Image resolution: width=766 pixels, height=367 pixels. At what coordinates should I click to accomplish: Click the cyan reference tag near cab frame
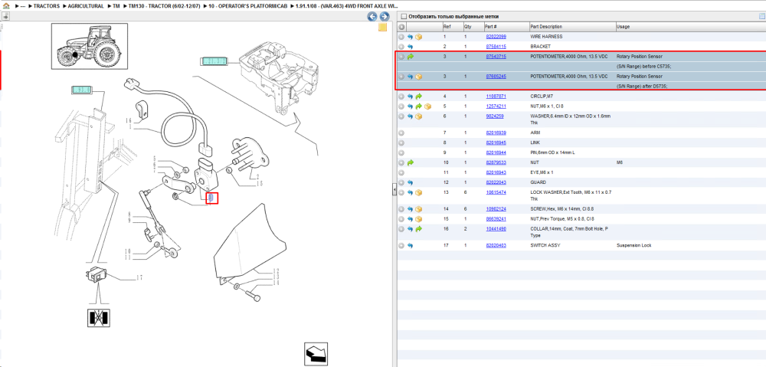[215, 61]
